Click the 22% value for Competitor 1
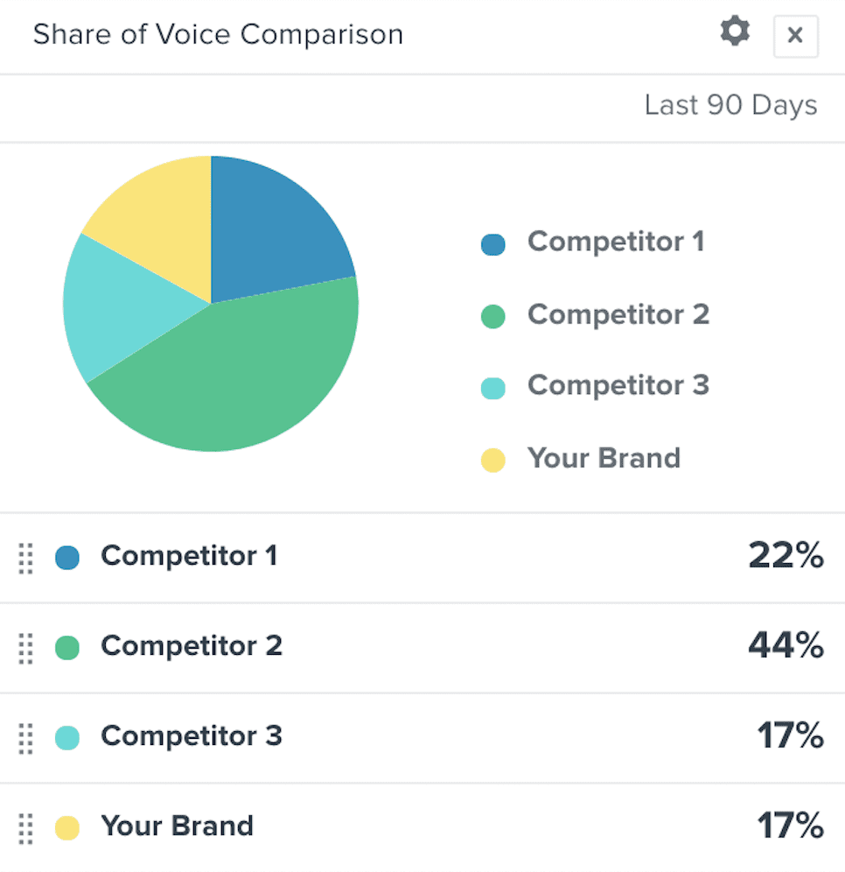Screen dimensions: 845x872 (786, 555)
